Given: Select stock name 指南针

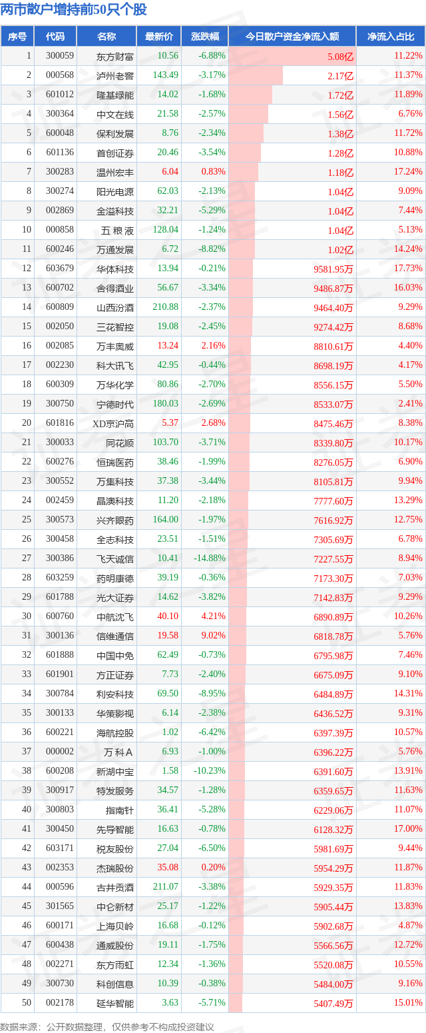Looking at the screenshot, I should tap(120, 810).
